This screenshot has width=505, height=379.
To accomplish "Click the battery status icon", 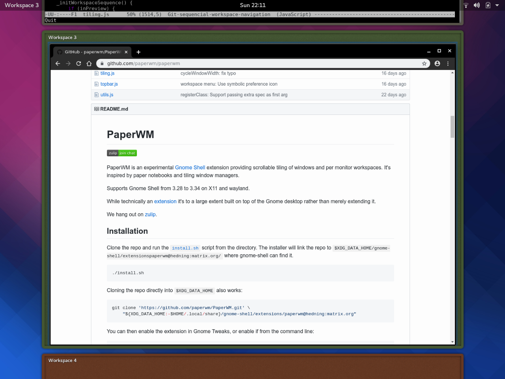I will click(488, 5).
